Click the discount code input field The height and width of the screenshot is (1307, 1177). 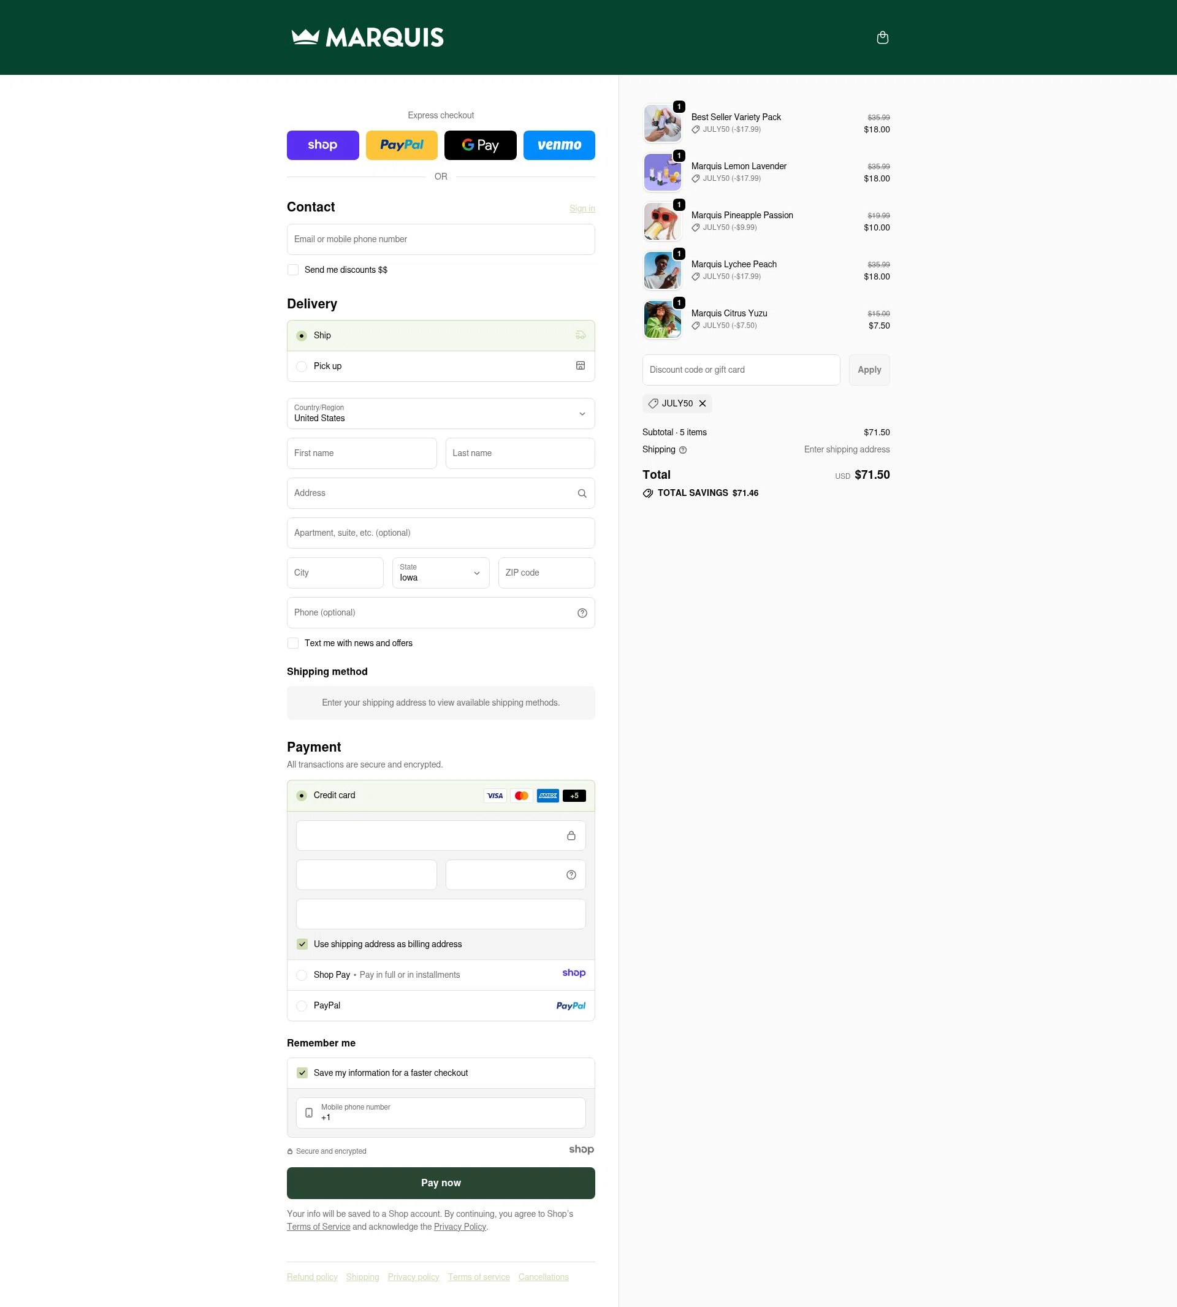coord(741,369)
